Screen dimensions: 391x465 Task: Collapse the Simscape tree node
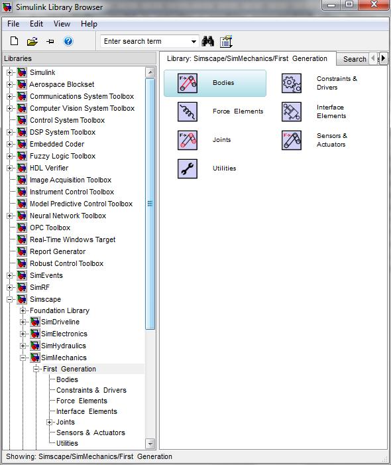(x=9, y=299)
